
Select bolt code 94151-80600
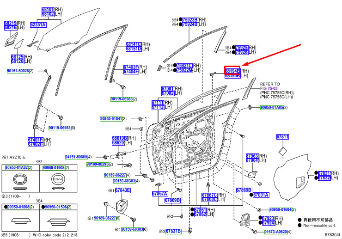coord(76,157)
